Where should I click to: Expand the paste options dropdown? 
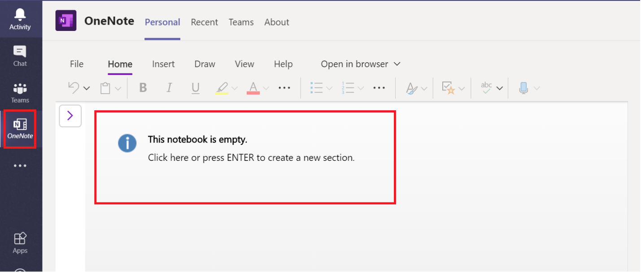(x=118, y=88)
